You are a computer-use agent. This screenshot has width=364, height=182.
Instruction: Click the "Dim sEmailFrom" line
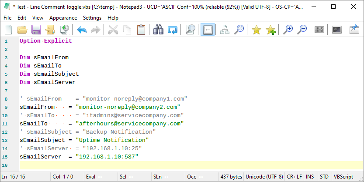44,57
